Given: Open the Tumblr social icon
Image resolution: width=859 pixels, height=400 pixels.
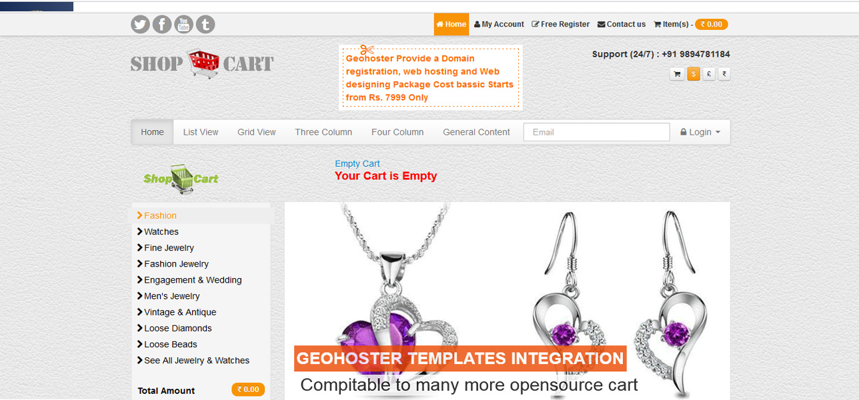Looking at the screenshot, I should coord(205,25).
